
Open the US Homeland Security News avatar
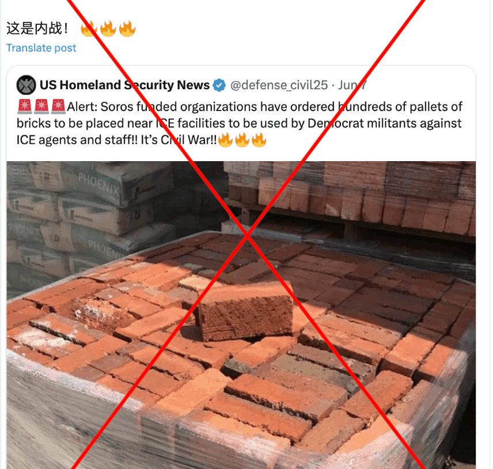coord(26,85)
